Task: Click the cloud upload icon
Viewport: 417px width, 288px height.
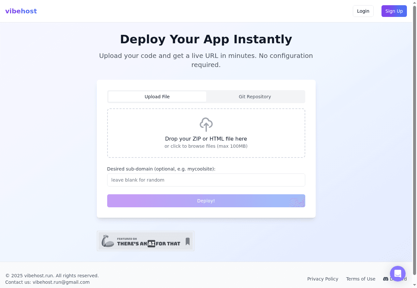Action: point(206,124)
